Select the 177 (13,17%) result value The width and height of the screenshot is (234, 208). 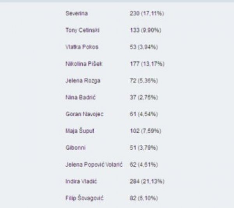click(147, 64)
